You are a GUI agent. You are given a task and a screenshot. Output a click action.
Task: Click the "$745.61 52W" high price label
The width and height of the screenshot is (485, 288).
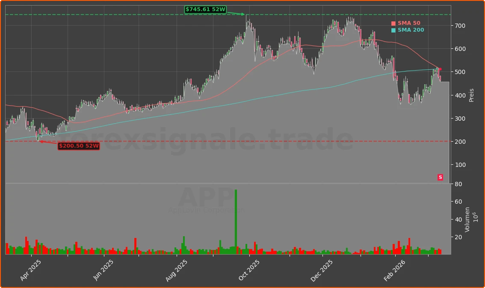[x=206, y=9]
